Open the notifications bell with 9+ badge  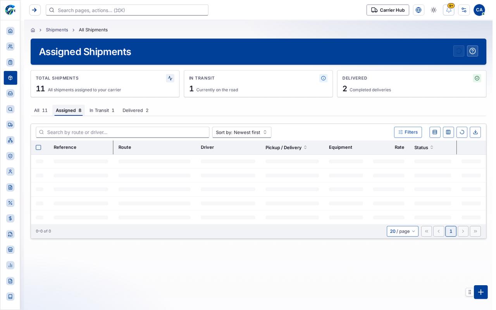click(449, 10)
